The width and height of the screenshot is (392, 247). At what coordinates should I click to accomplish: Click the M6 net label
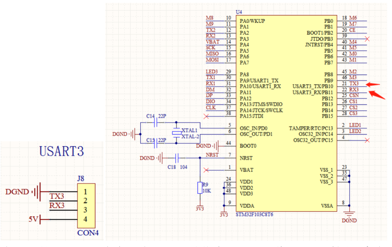(x=353, y=18)
